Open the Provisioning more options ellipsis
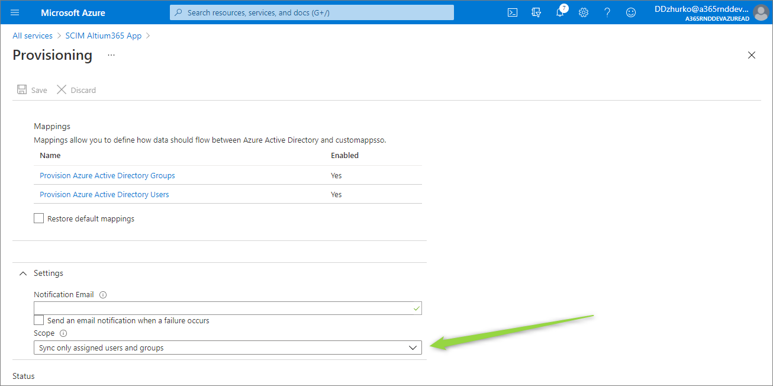 111,55
